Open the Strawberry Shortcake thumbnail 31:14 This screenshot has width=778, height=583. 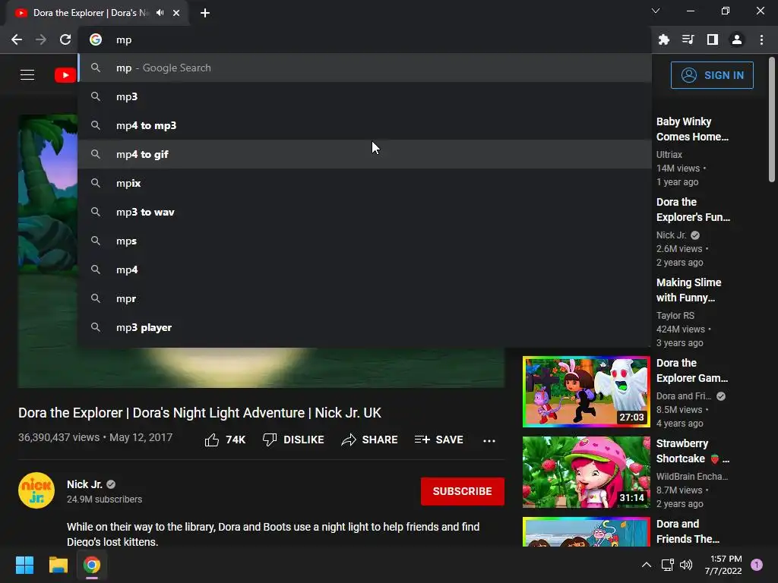586,472
